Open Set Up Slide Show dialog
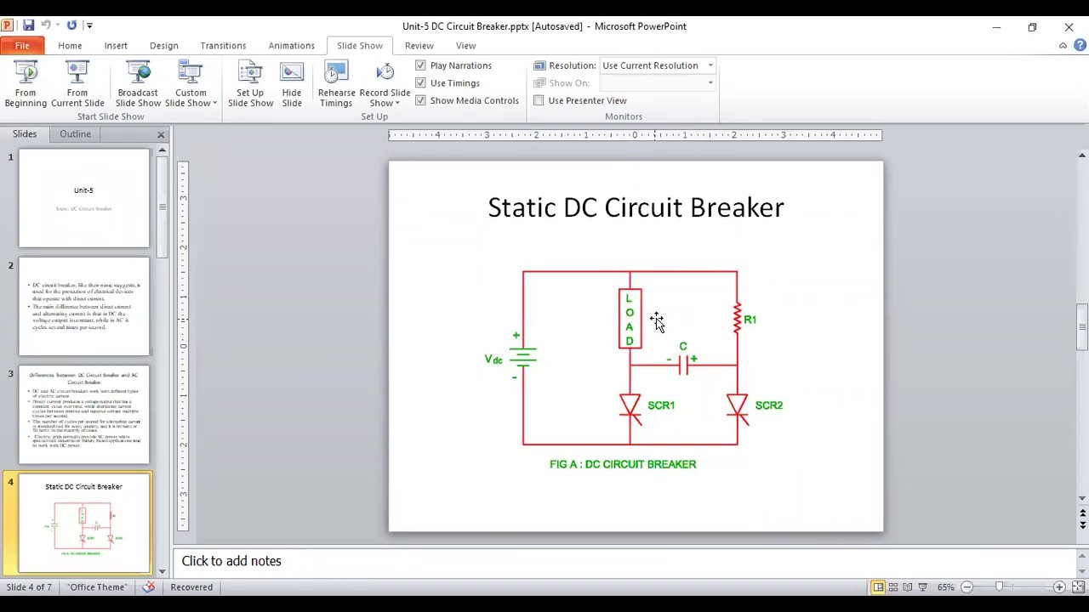This screenshot has height=612, width=1089. (x=250, y=84)
